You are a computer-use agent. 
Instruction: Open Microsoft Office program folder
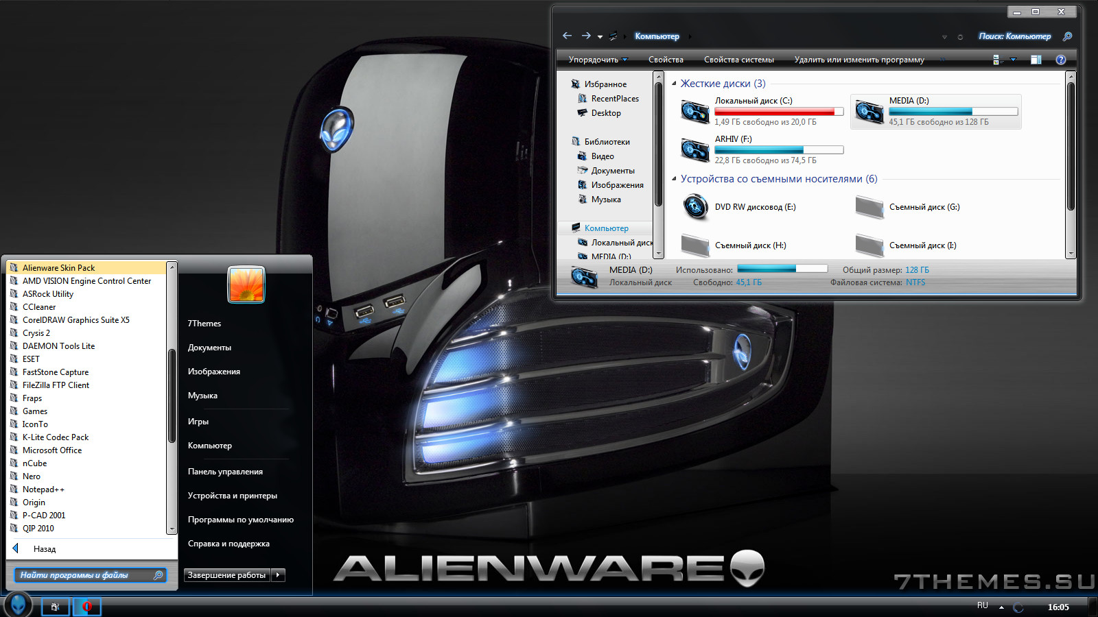(x=52, y=450)
